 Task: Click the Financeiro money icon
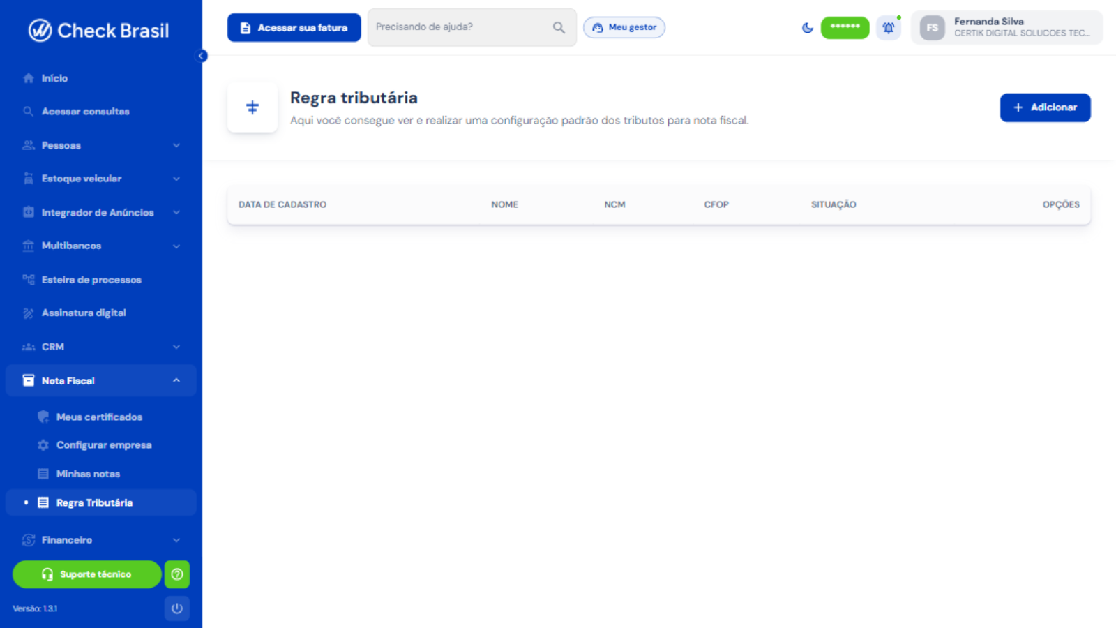pos(29,540)
